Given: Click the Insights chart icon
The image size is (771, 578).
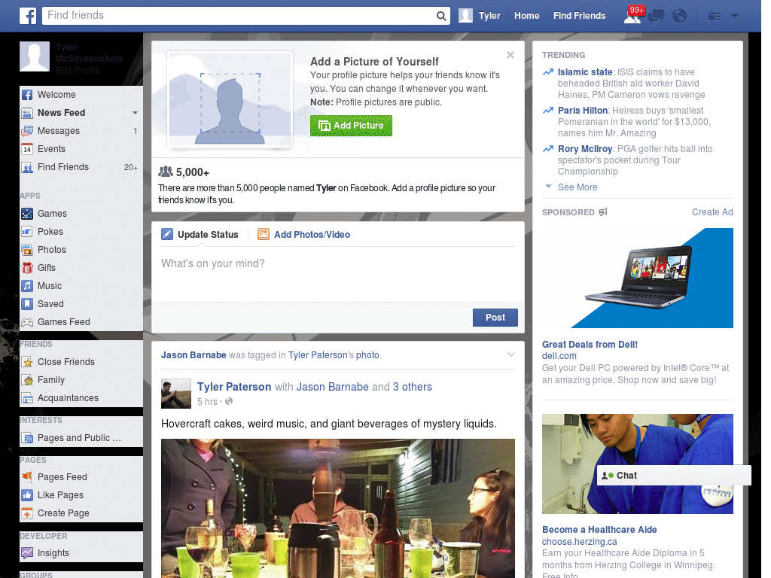Looking at the screenshot, I should 27,553.
